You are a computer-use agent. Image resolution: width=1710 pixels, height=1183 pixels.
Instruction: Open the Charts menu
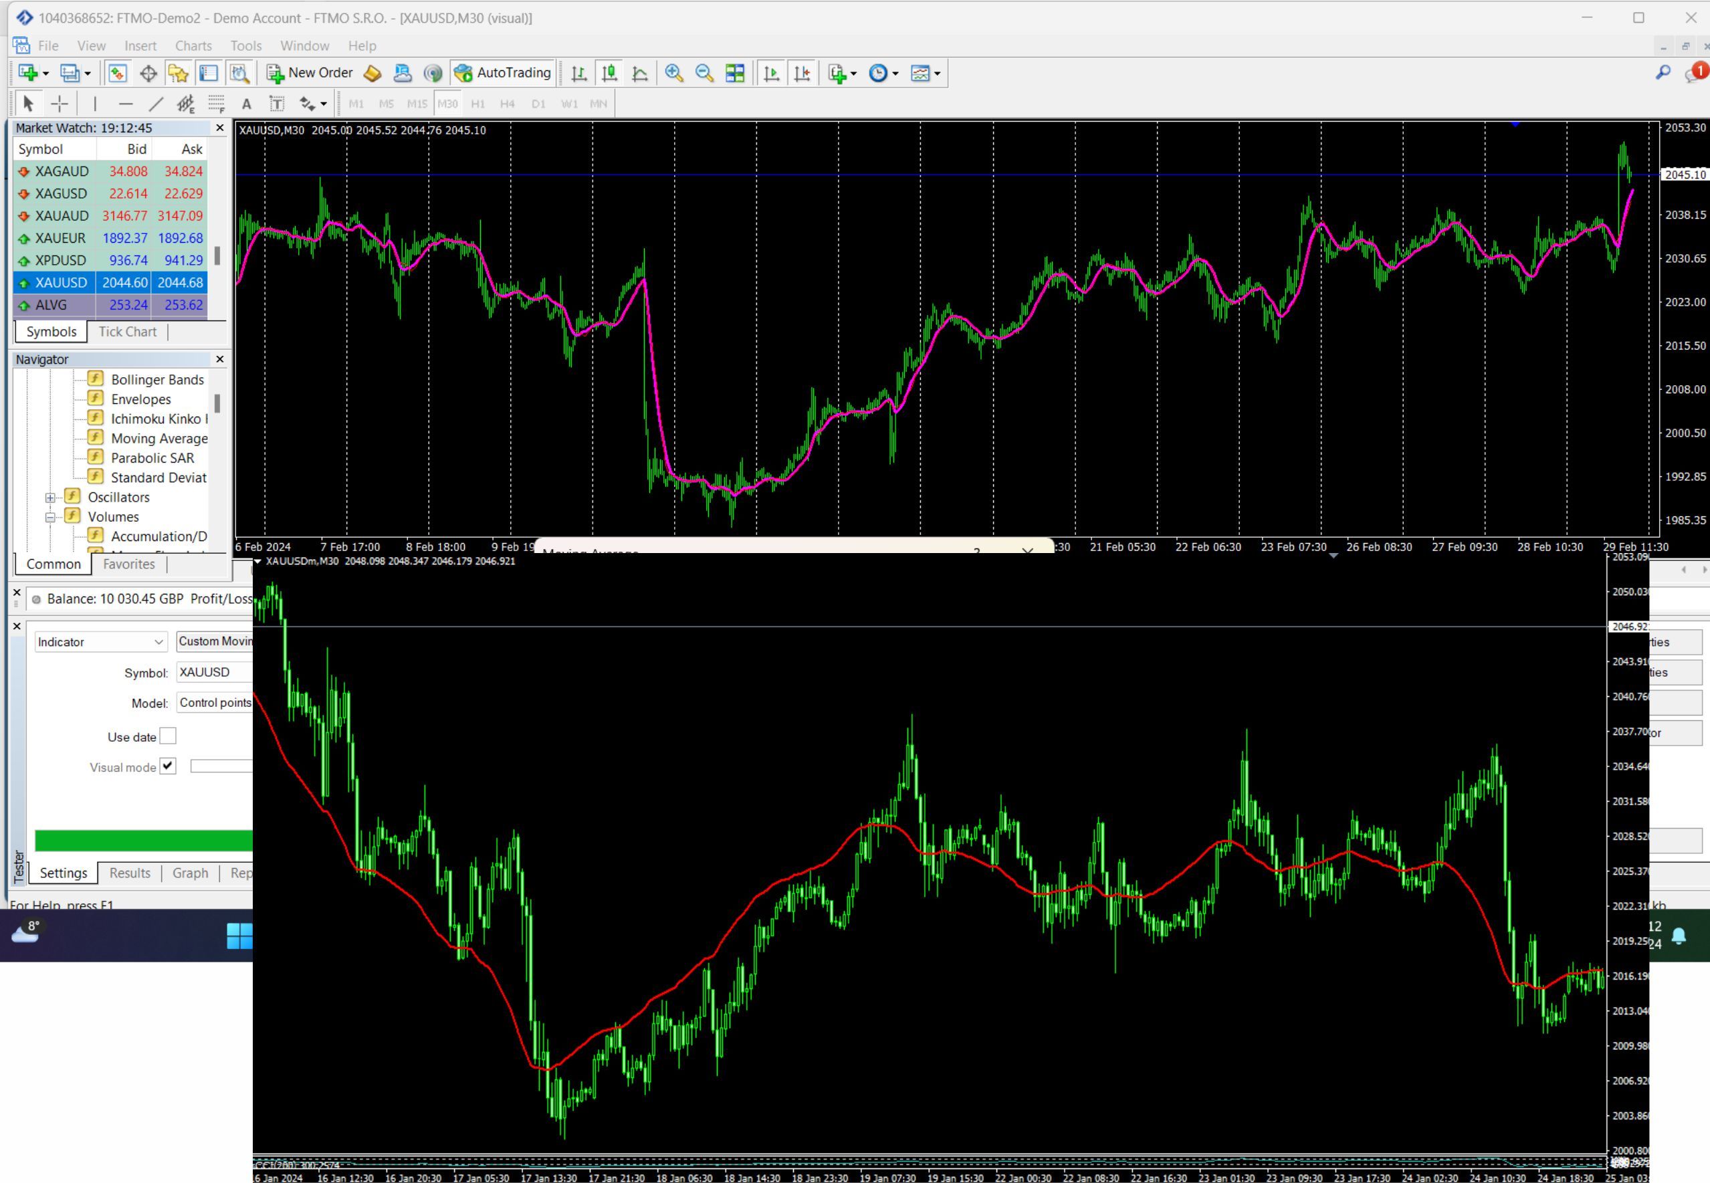tap(193, 46)
